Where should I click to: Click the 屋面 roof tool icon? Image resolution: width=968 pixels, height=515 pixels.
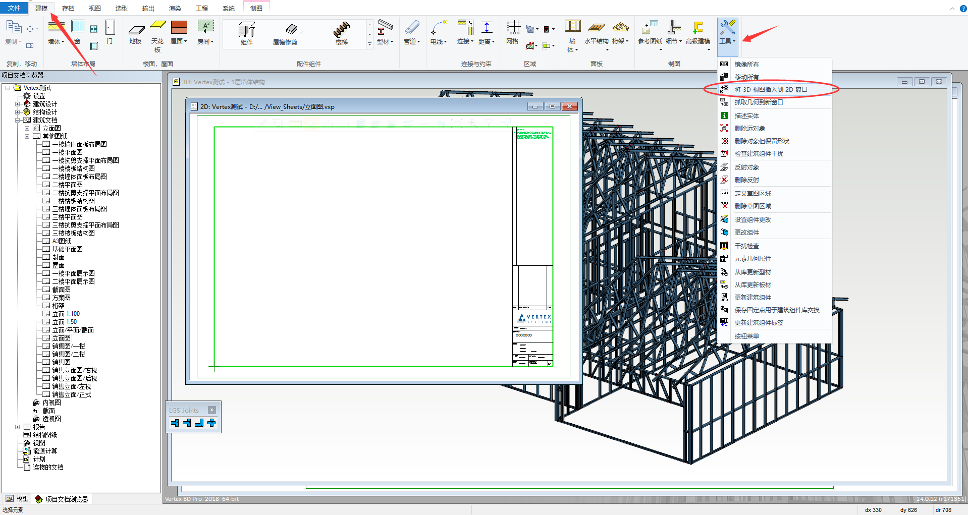(179, 27)
